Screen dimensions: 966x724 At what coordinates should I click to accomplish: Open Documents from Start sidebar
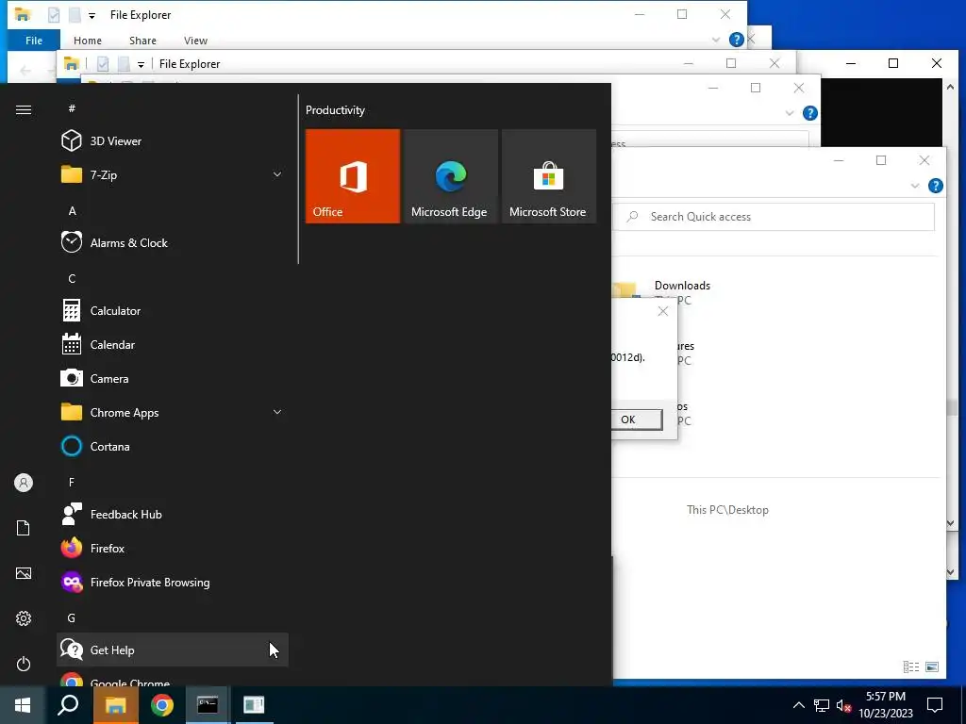point(24,528)
